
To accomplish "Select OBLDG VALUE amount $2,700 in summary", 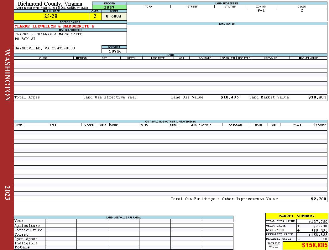I will tap(320, 226).
